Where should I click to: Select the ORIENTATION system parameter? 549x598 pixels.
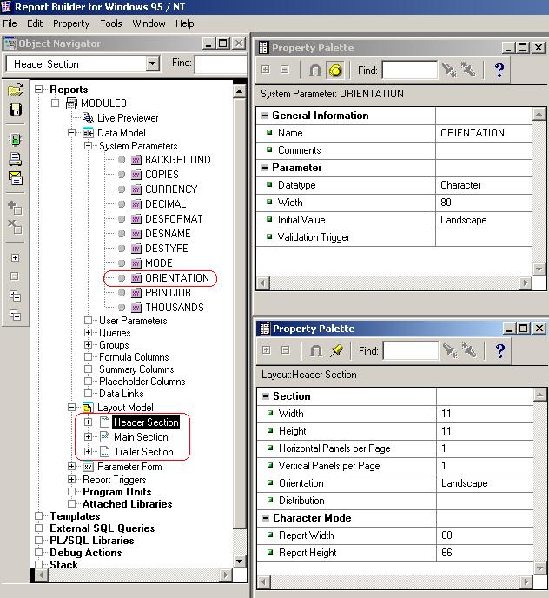coord(177,278)
